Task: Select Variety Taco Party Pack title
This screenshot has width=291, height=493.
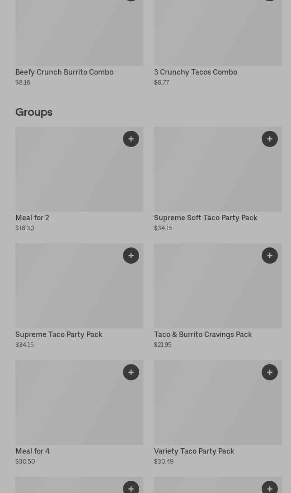Action: [194, 451]
